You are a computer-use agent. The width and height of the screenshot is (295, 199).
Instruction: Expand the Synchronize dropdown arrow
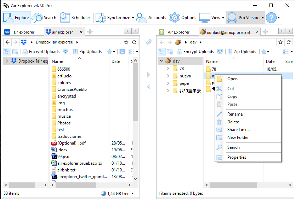pos(133,18)
